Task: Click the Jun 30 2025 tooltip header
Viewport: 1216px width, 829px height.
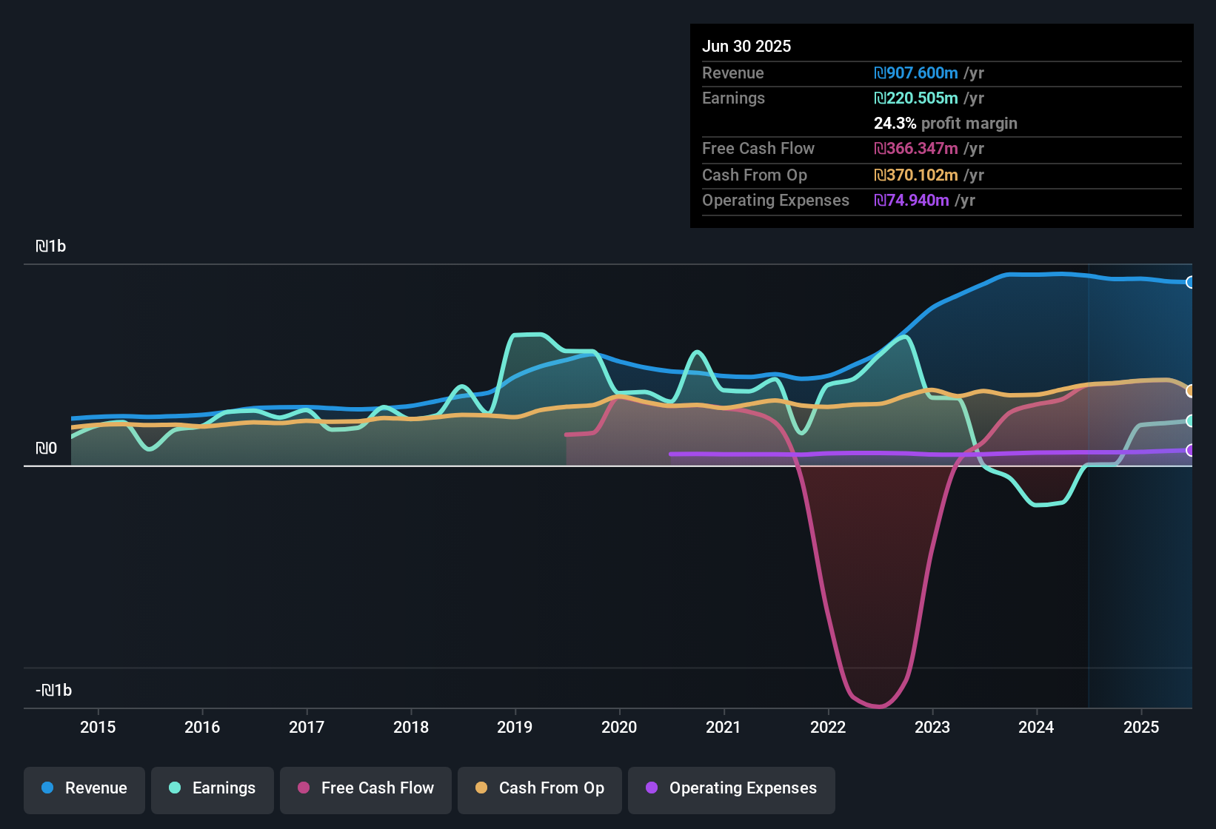Action: pos(746,46)
